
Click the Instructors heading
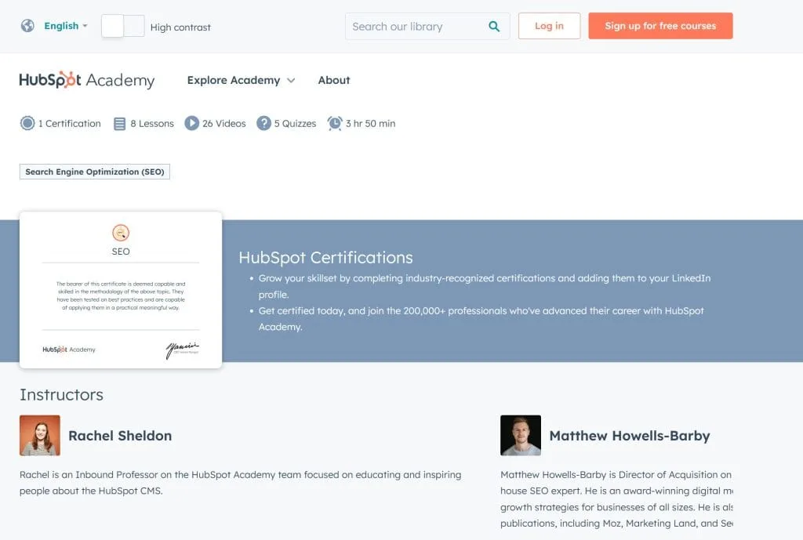pos(61,395)
